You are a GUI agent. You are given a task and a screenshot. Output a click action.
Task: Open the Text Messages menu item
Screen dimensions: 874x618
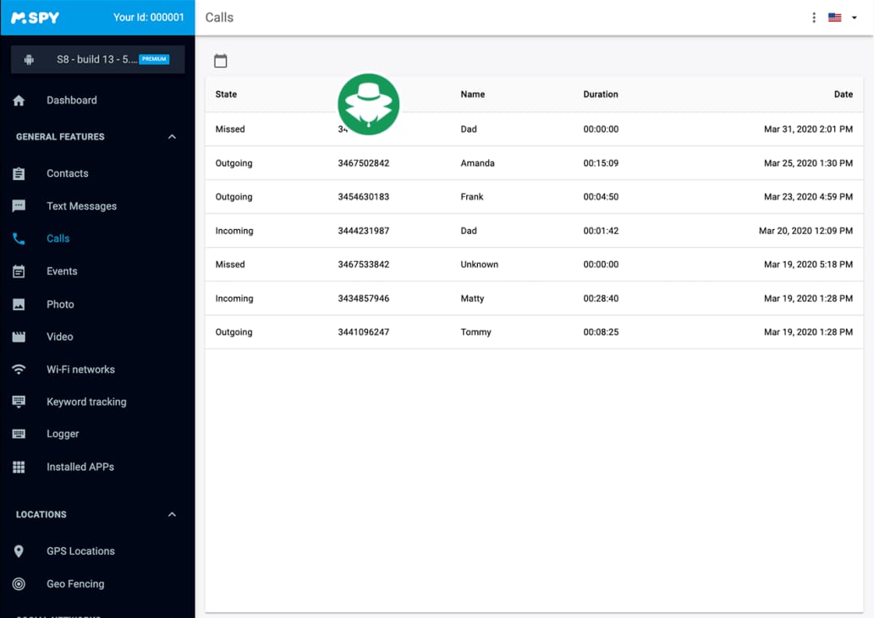pos(81,206)
